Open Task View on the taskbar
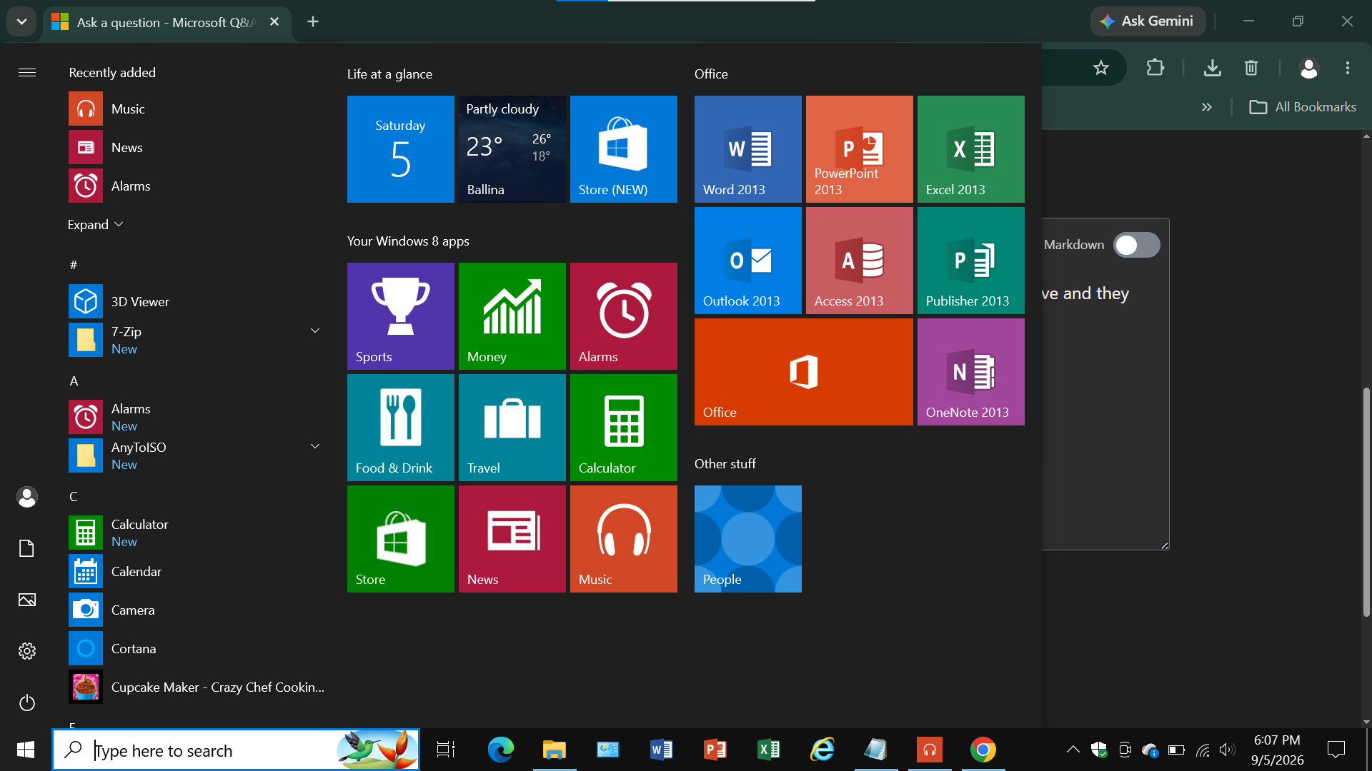 (x=446, y=750)
